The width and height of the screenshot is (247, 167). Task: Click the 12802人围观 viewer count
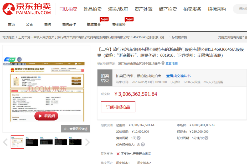192,82
